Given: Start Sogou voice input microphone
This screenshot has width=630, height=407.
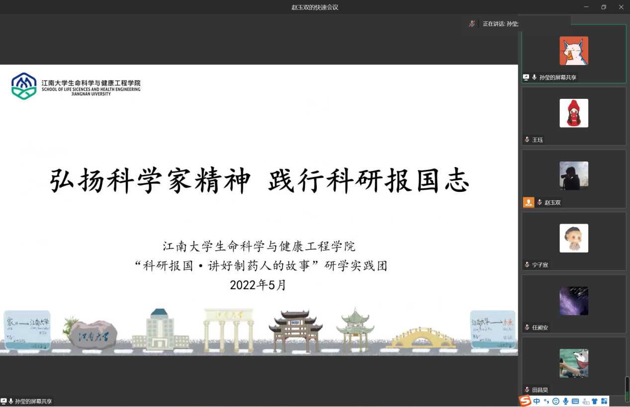Looking at the screenshot, I should (x=565, y=401).
